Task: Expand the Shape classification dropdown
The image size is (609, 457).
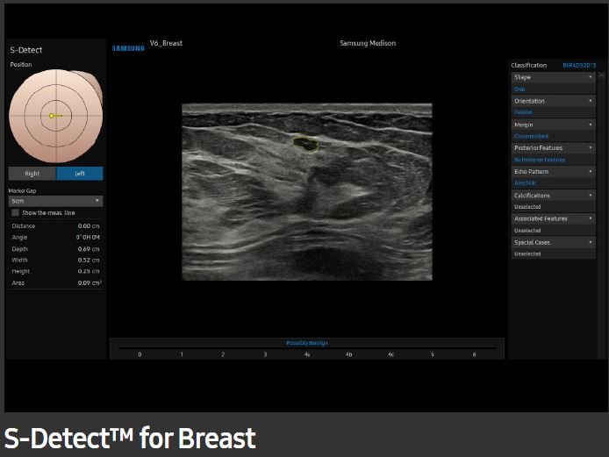Action: pyautogui.click(x=554, y=77)
